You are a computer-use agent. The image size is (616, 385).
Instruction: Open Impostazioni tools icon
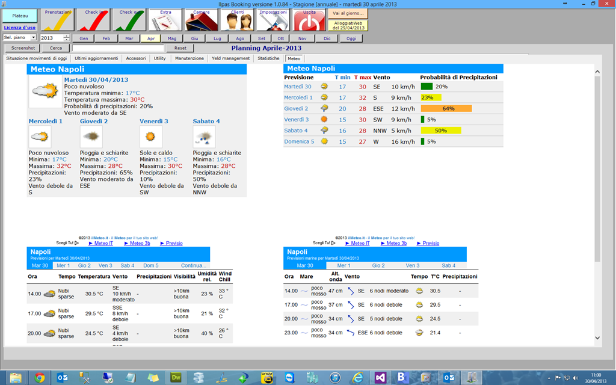(x=273, y=20)
